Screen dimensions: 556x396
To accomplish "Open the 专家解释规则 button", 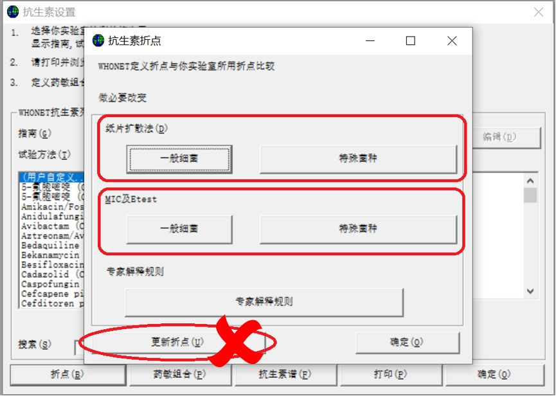I will 264,302.
